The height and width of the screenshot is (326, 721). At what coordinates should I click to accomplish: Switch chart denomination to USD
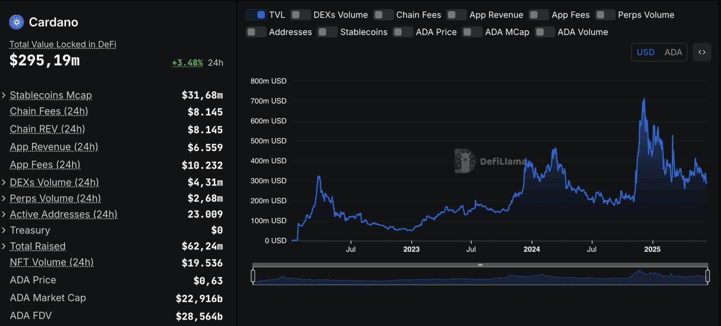(646, 52)
